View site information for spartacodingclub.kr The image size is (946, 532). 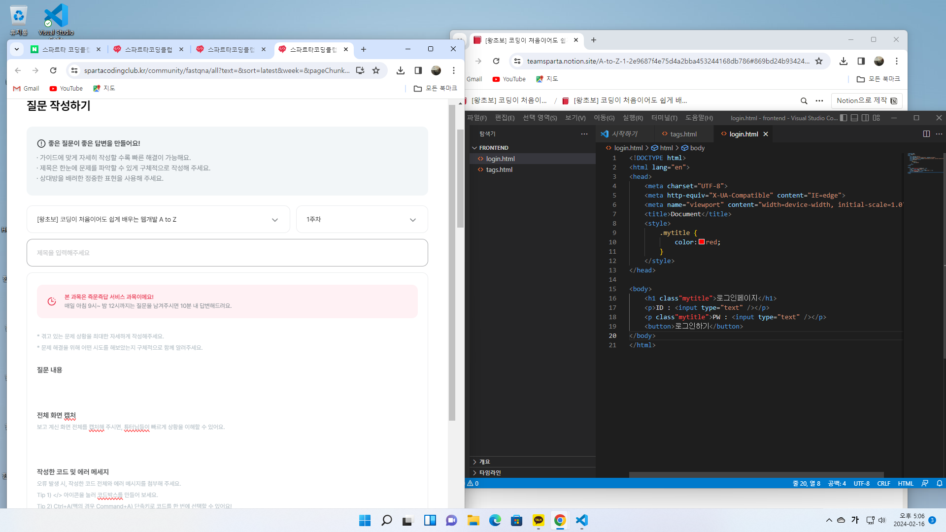(x=74, y=70)
